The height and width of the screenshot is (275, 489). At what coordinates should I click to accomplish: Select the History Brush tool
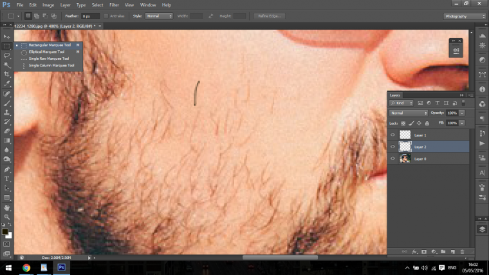point(6,122)
